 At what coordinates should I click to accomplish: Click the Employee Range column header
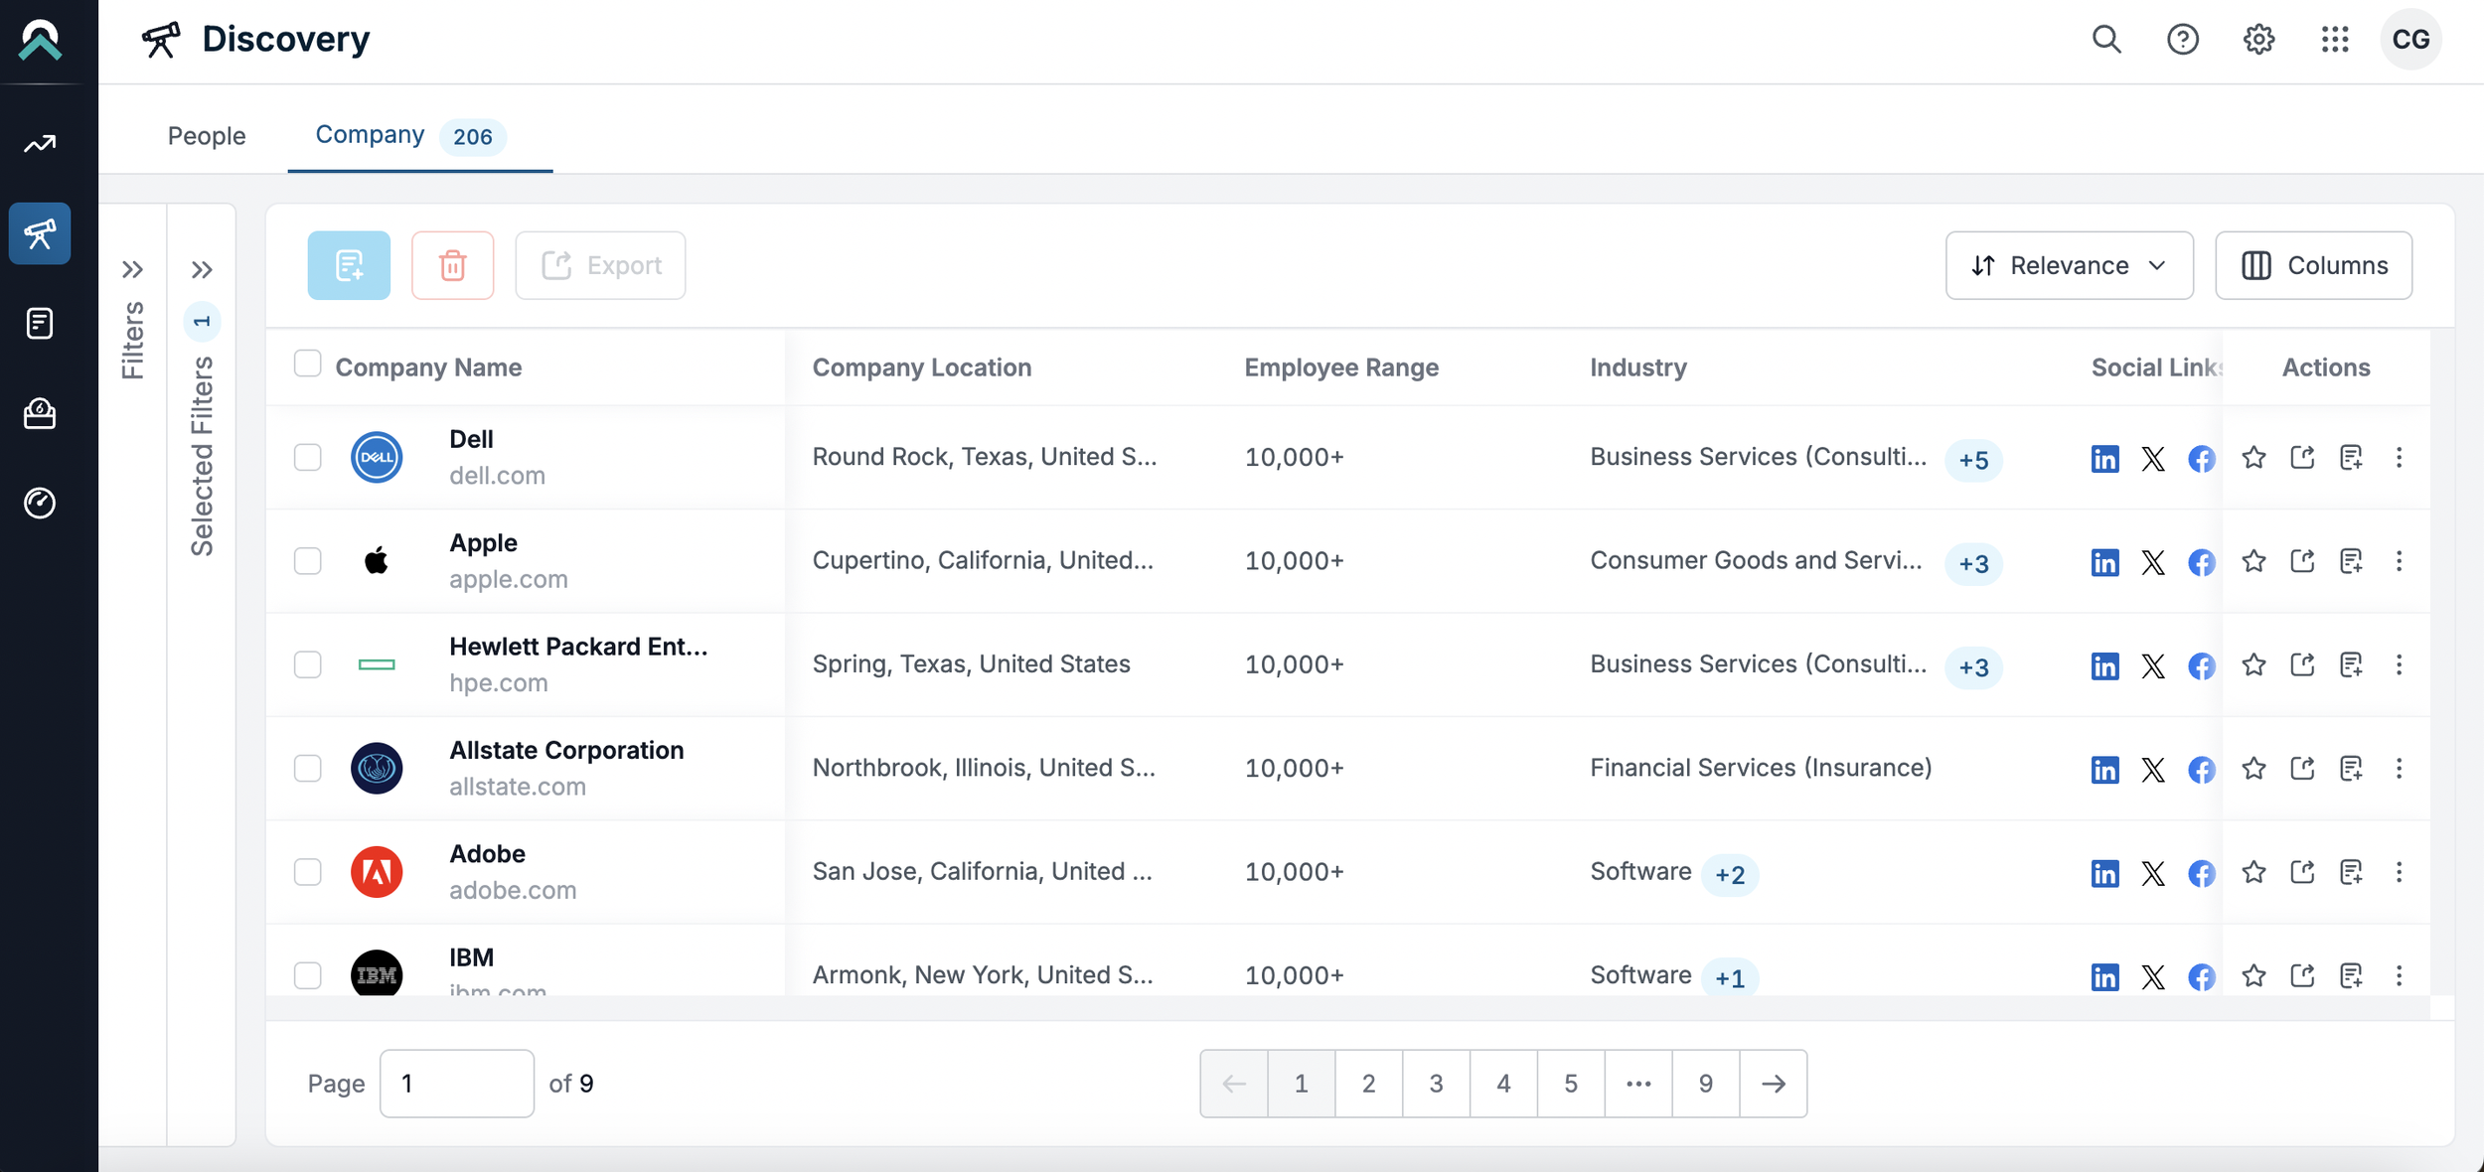pos(1341,367)
